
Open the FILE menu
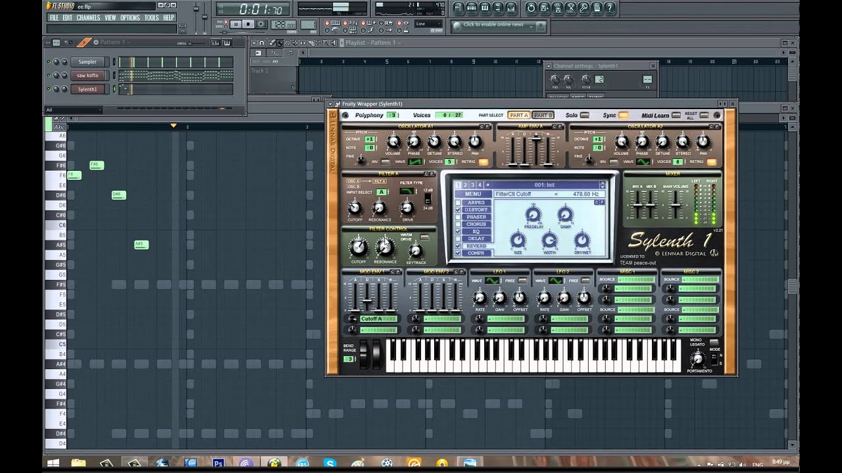[54, 18]
